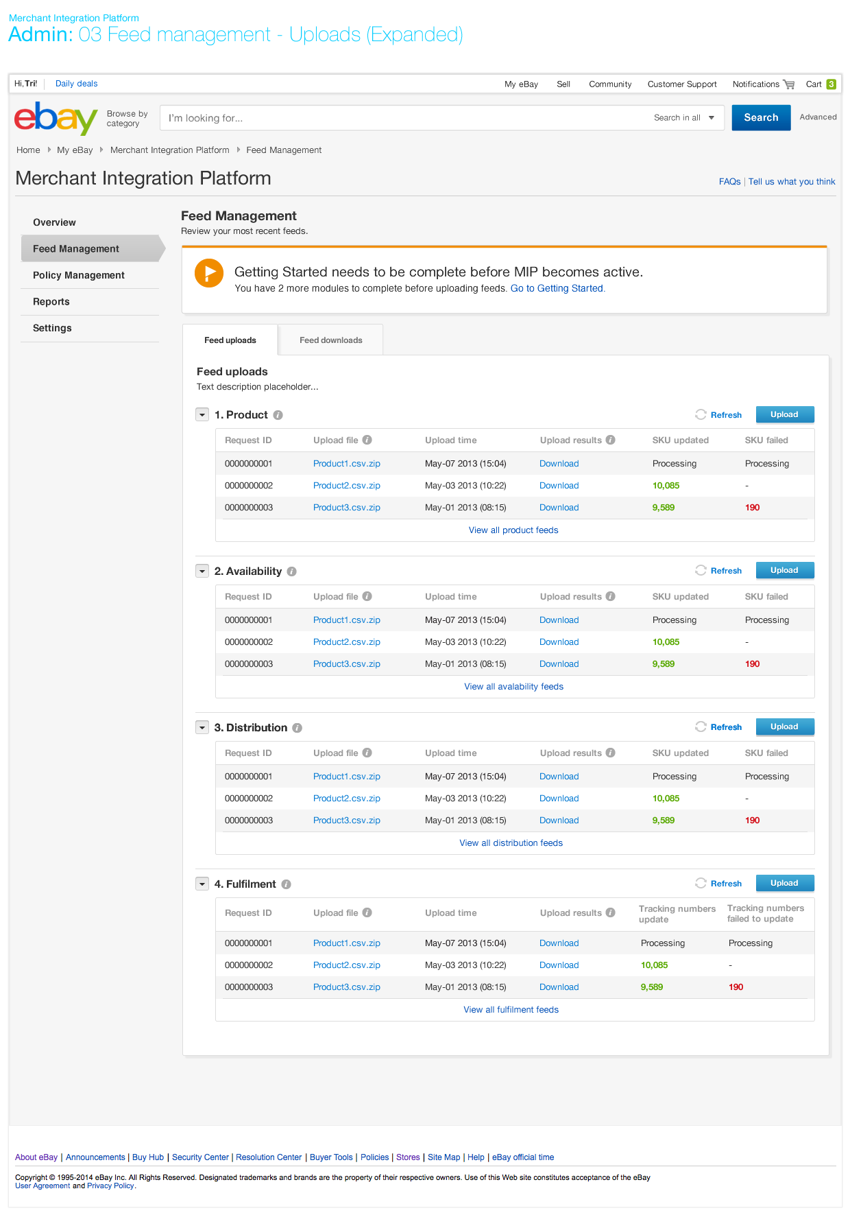Image resolution: width=850 pixels, height=1215 pixels.
Task: Open the shopping cart icon near Notifications
Action: tap(789, 84)
